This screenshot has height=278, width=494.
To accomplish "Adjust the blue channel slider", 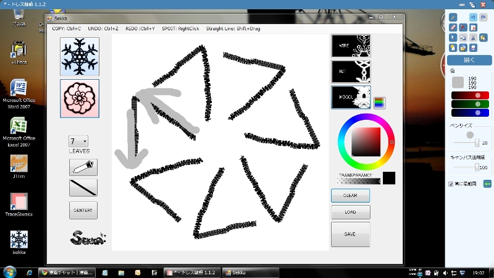I will 470,112.
